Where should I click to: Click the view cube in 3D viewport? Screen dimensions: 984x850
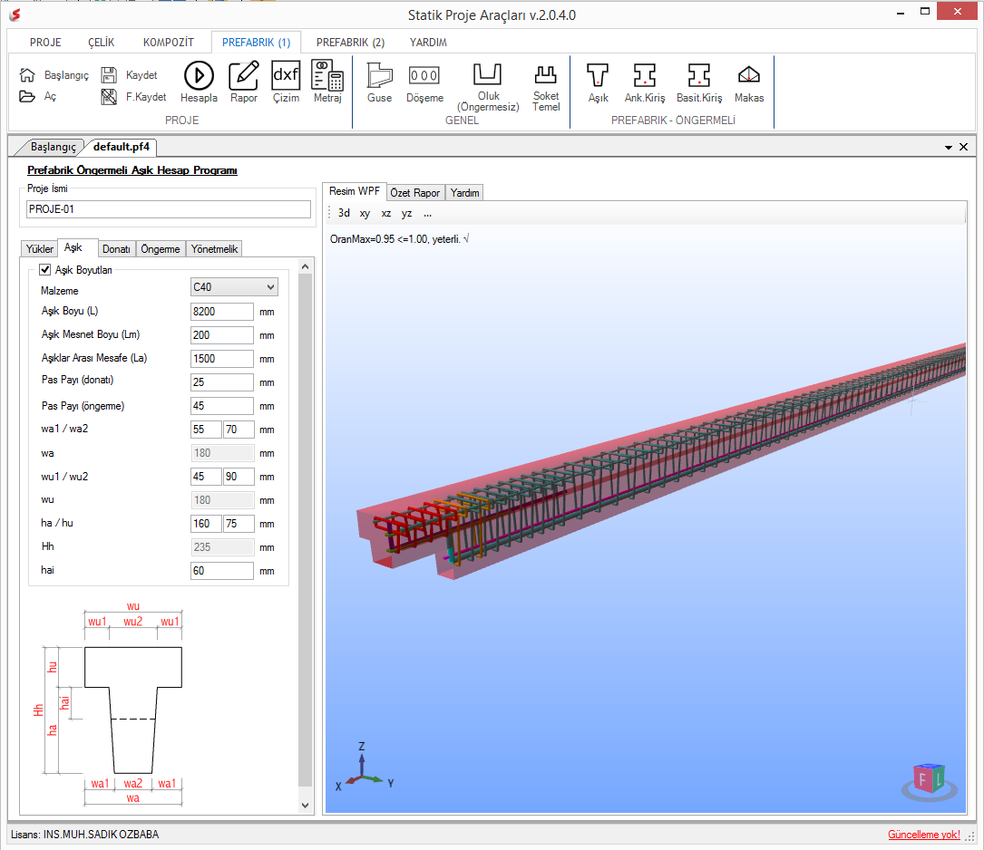click(929, 781)
